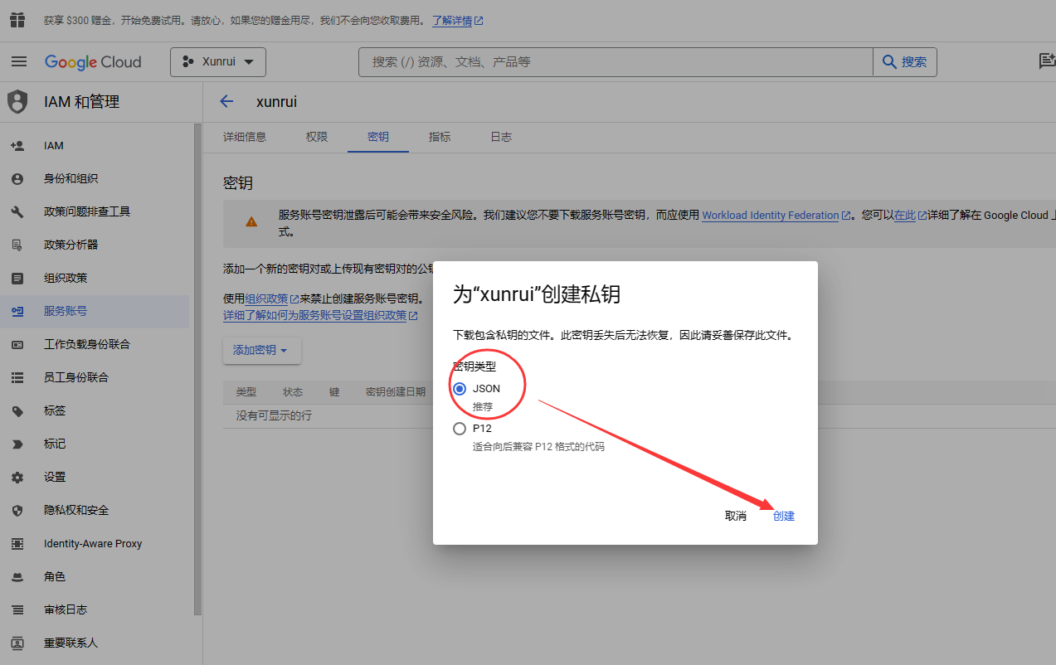Click the 政策分析器 icon

click(x=17, y=245)
